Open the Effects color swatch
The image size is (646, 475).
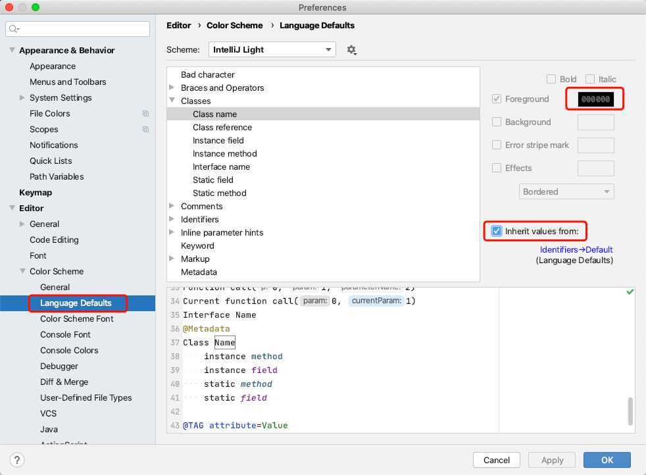click(596, 168)
